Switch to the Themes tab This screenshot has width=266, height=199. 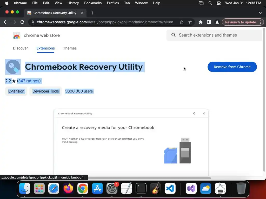[70, 48]
